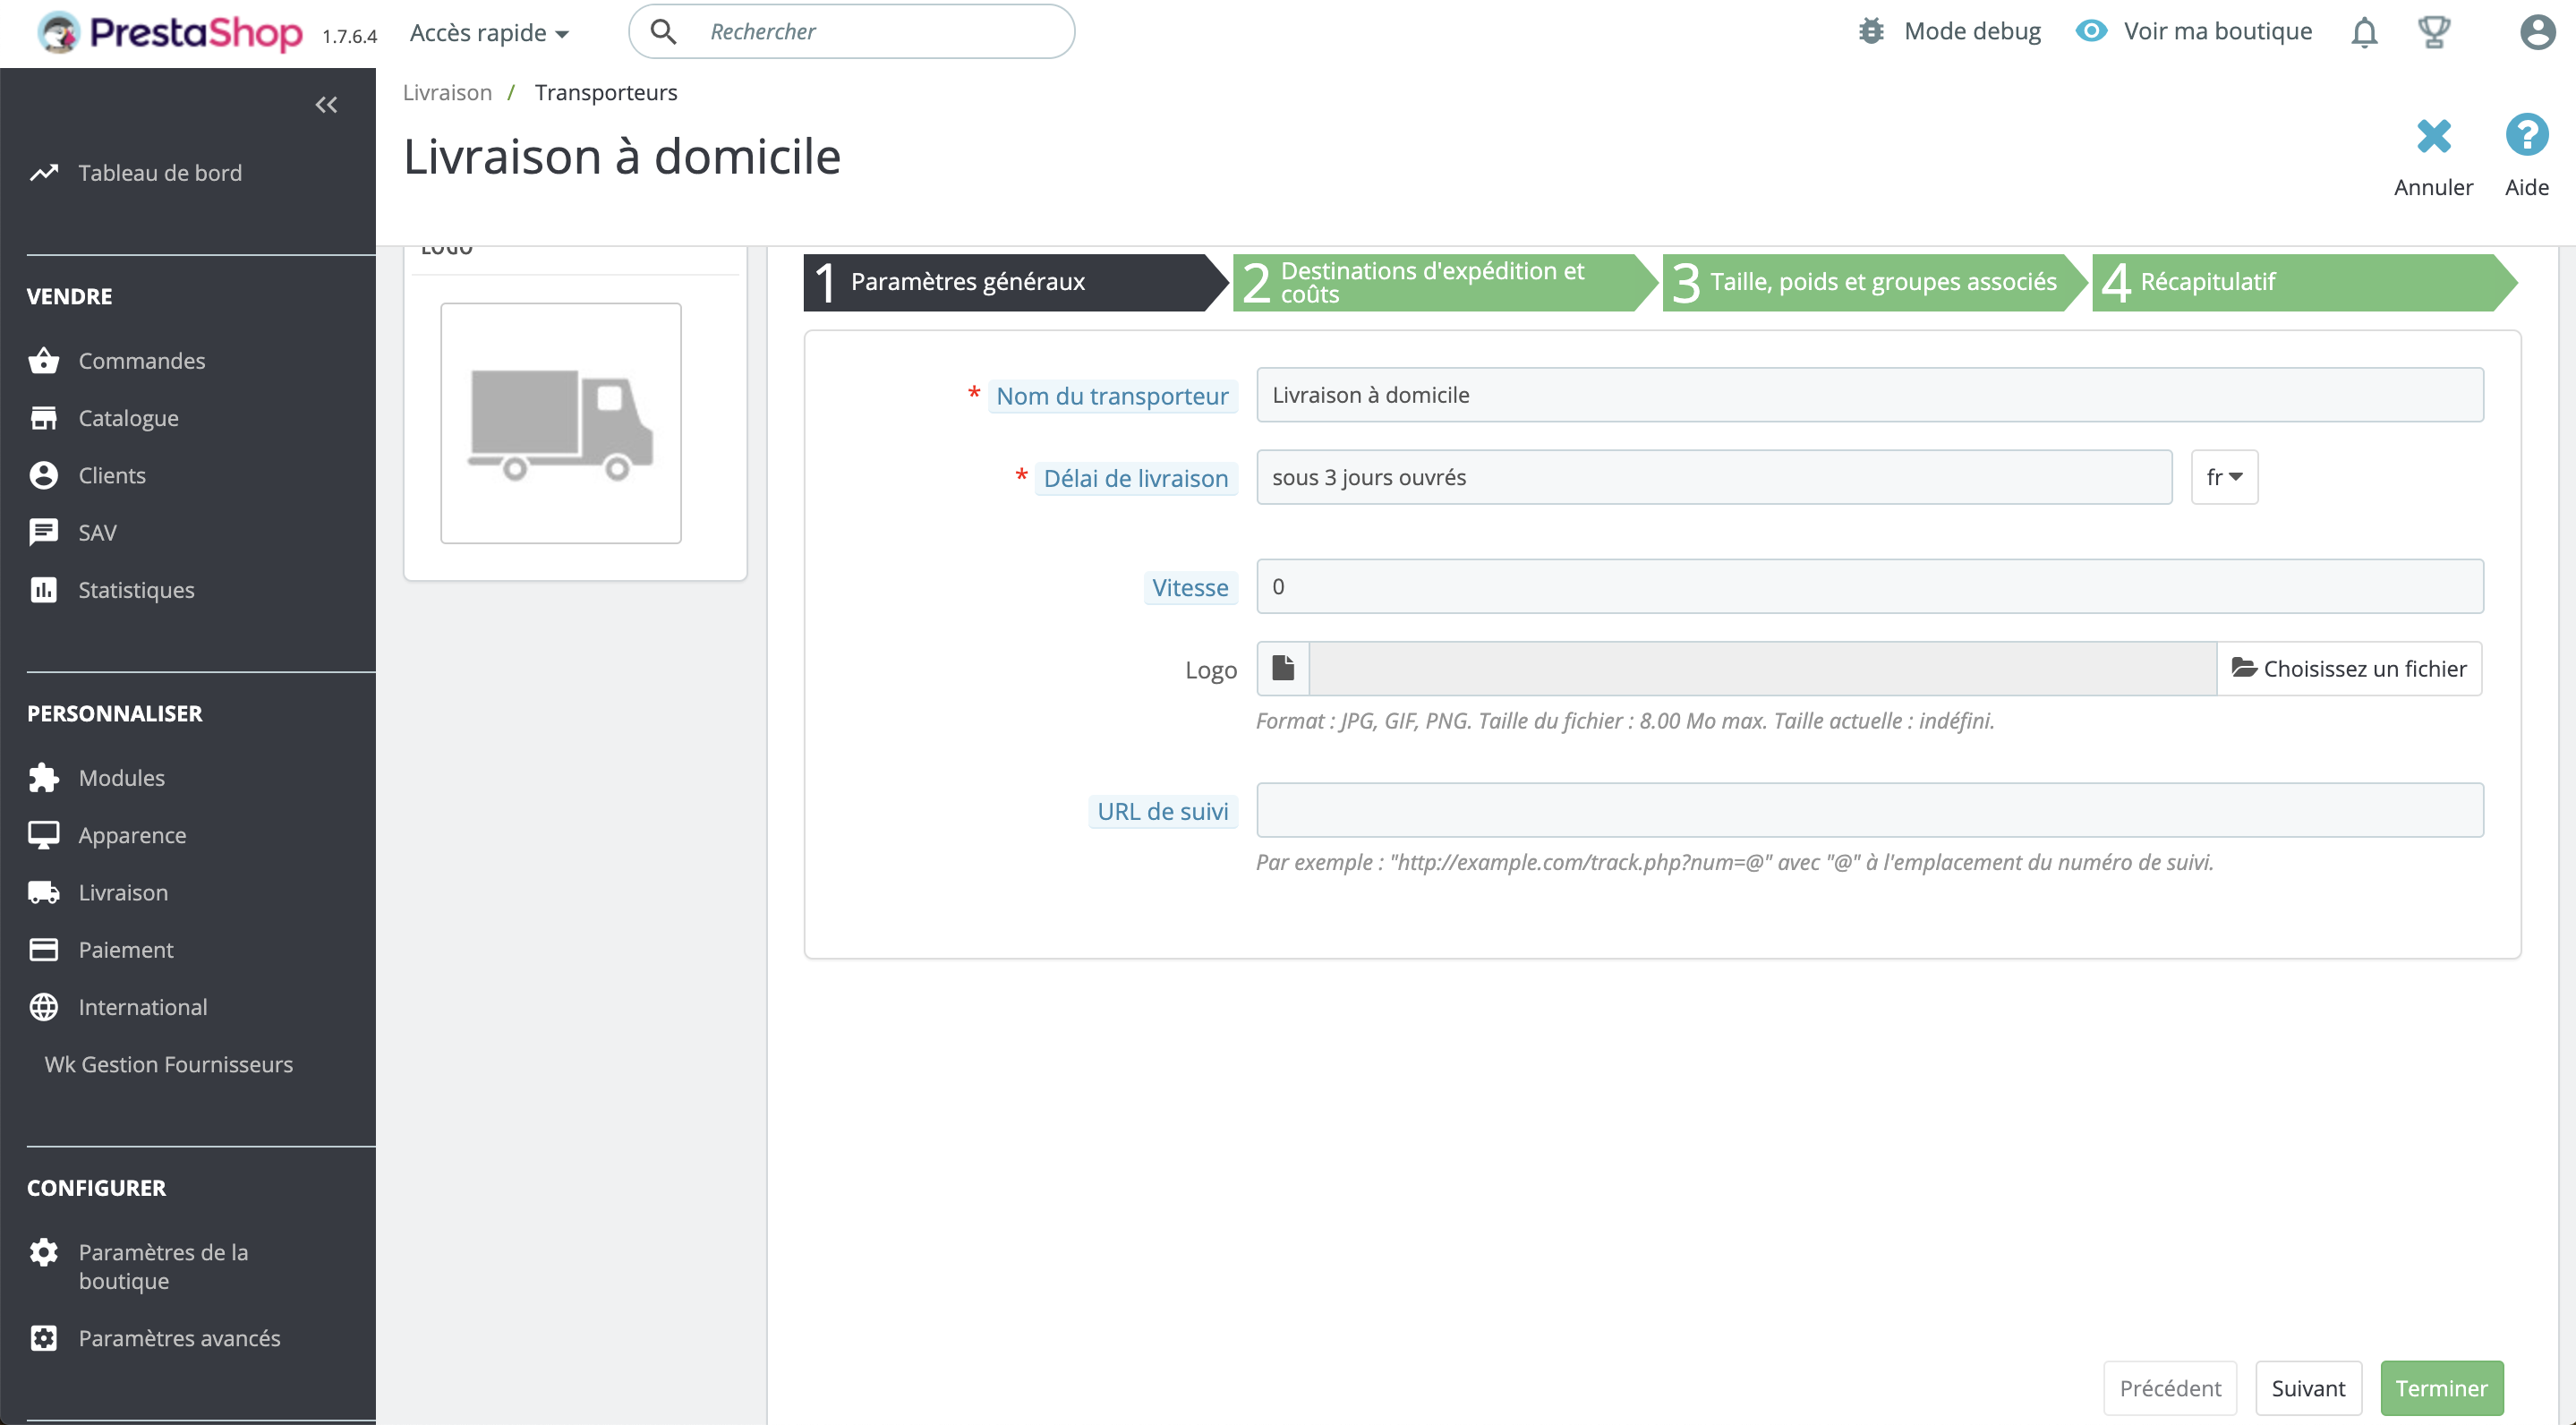Viewport: 2576px width, 1425px height.
Task: Click the notifications bell icon
Action: pos(2363,32)
